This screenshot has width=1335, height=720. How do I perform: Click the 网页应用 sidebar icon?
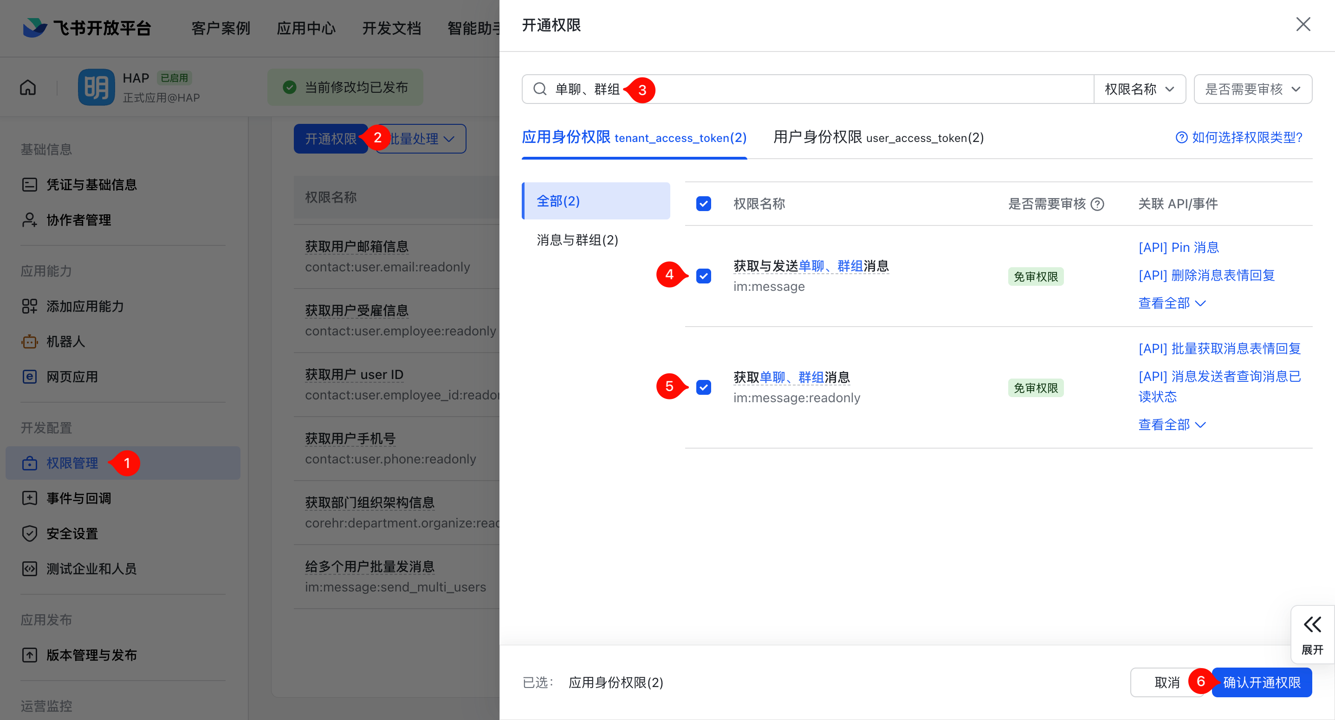click(30, 377)
